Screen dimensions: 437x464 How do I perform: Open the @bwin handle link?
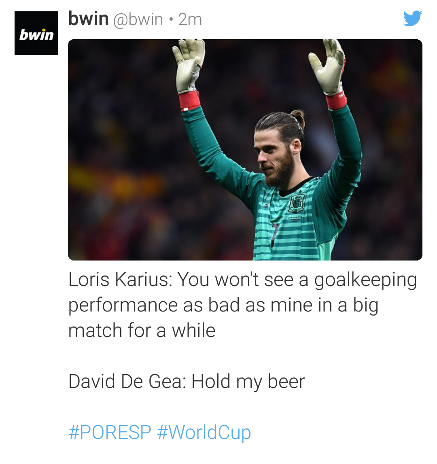(x=138, y=20)
